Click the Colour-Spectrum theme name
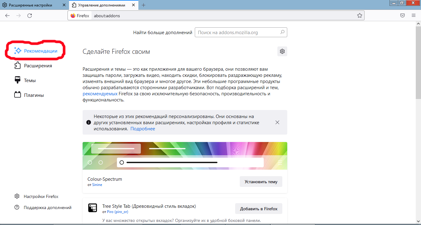Viewport: 421px width, 225px height. [105, 179]
